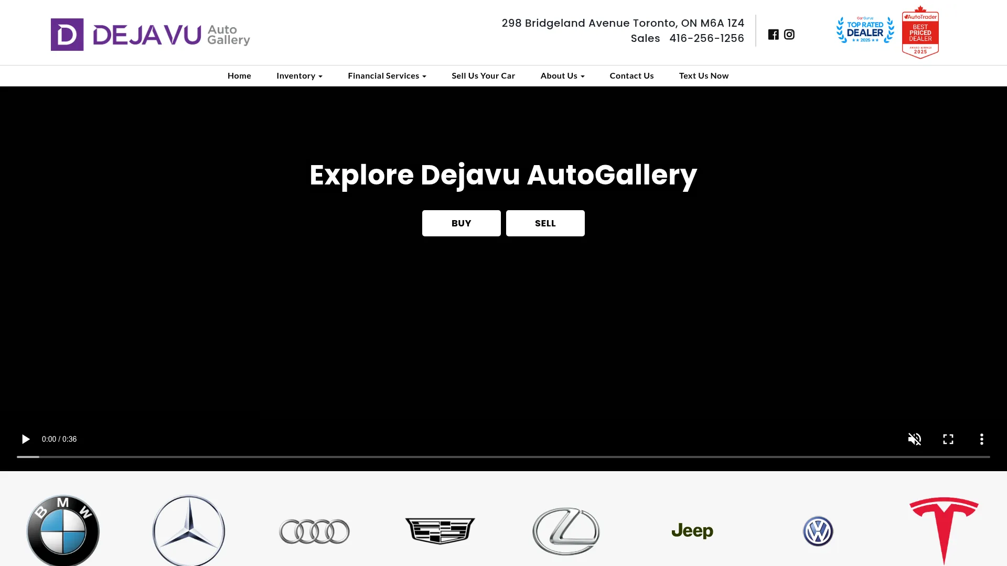Visit the Facebook page icon
The height and width of the screenshot is (566, 1007).
pyautogui.click(x=773, y=35)
